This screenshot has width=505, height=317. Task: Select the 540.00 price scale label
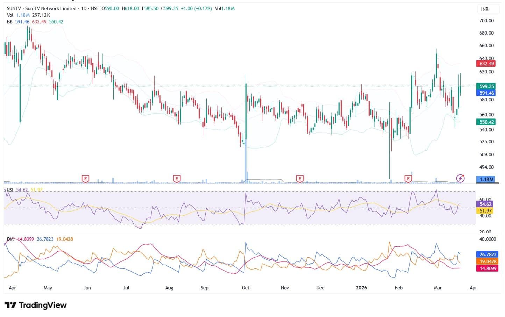tap(486, 130)
